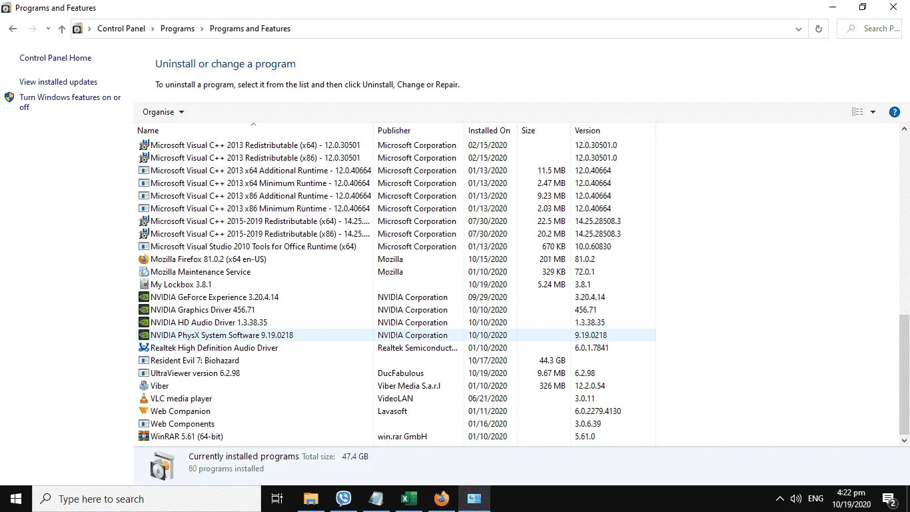Click the vertical scrollbar up arrow
910x512 pixels.
pyautogui.click(x=904, y=129)
